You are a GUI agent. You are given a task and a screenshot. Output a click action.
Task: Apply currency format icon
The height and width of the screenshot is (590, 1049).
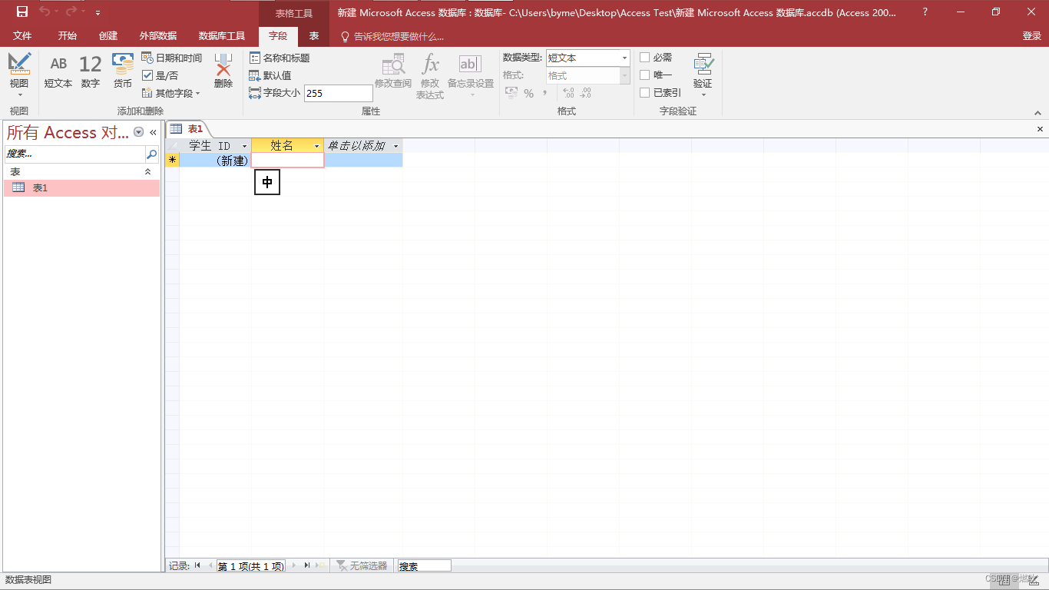[511, 93]
